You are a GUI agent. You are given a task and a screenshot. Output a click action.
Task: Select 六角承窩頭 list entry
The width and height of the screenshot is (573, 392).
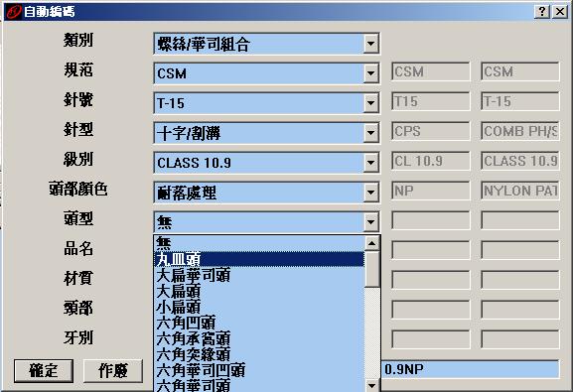coord(259,338)
